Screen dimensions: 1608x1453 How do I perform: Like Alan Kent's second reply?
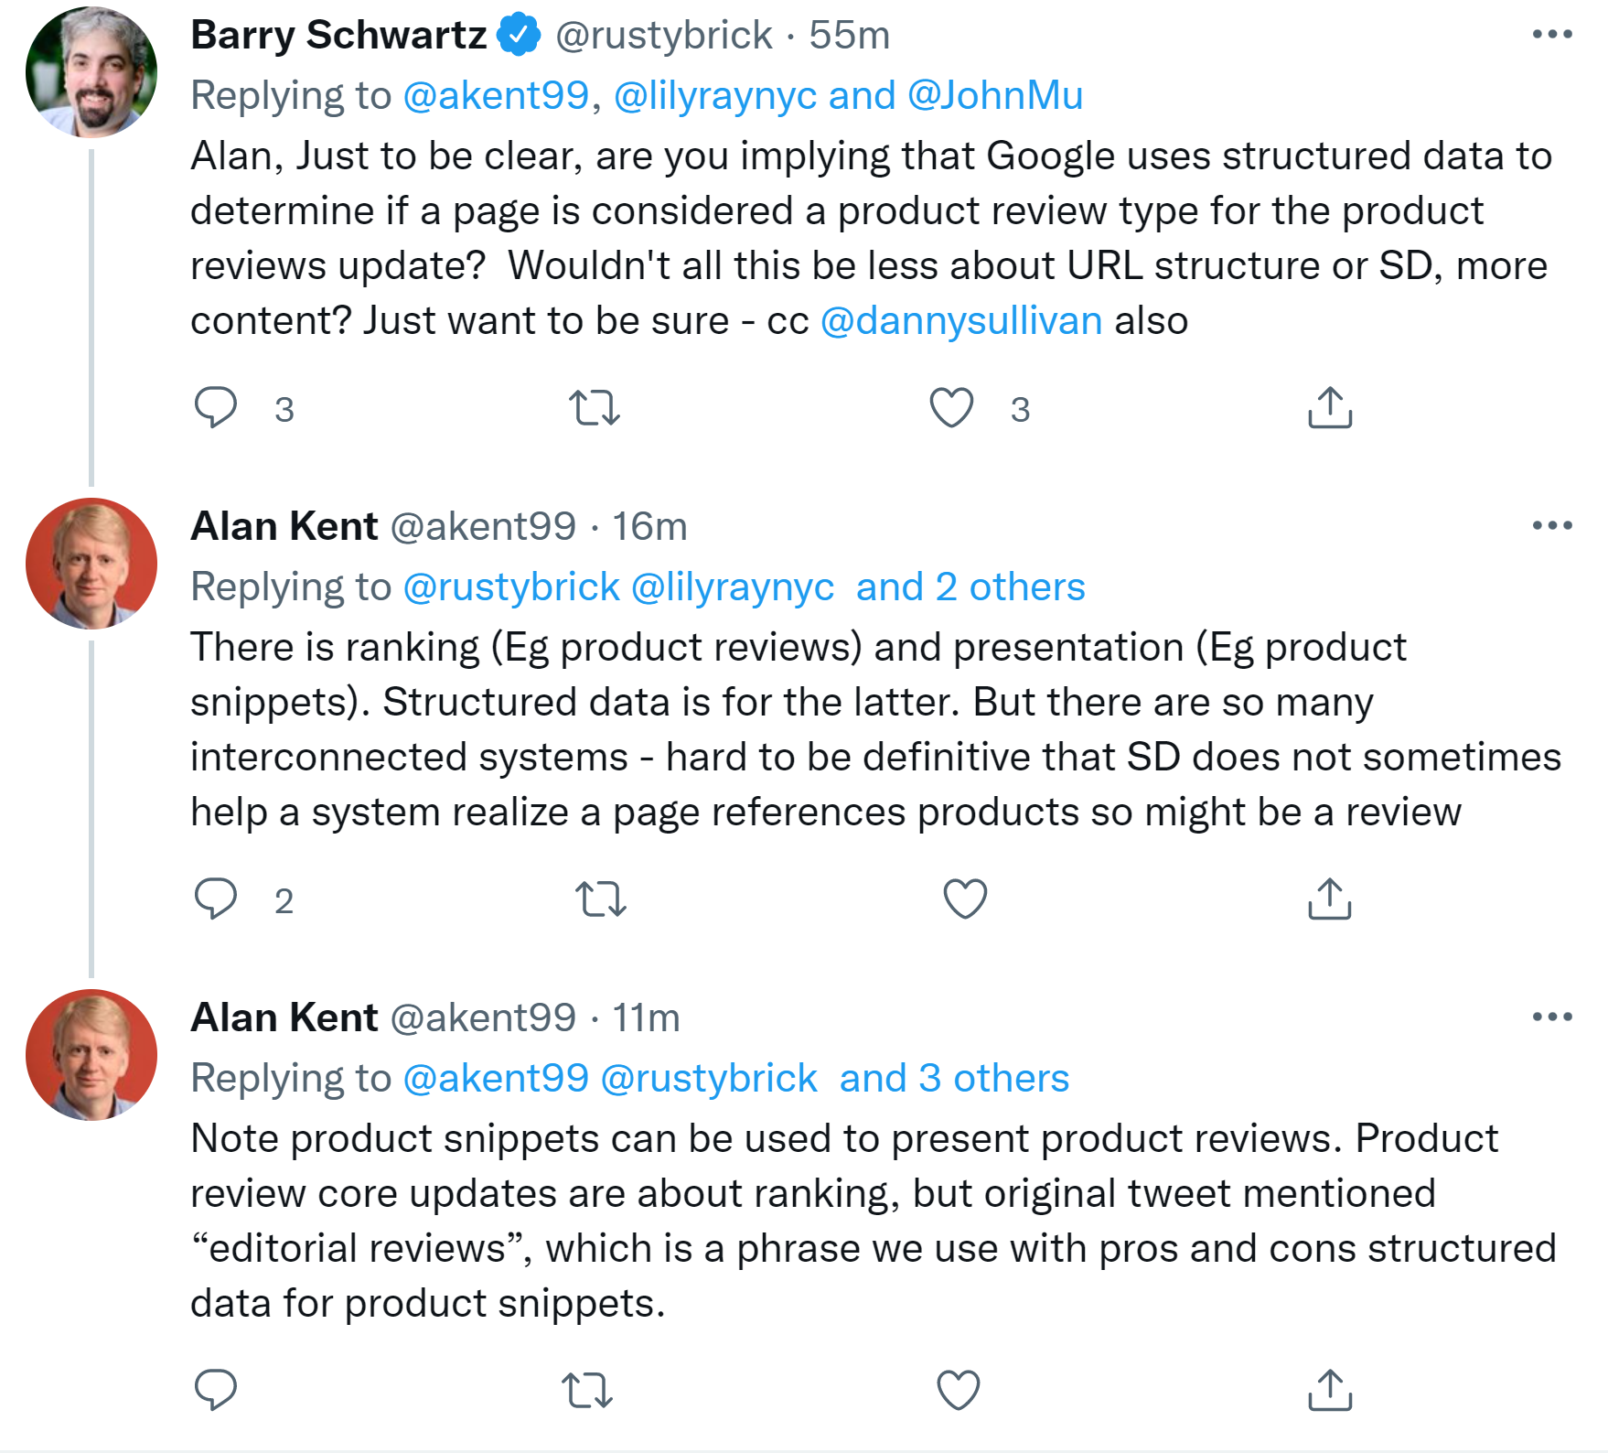click(x=957, y=1390)
